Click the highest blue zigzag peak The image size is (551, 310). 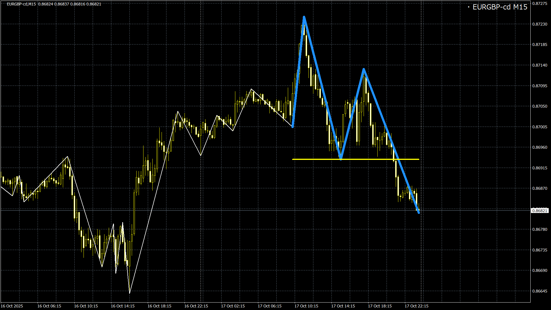(304, 17)
